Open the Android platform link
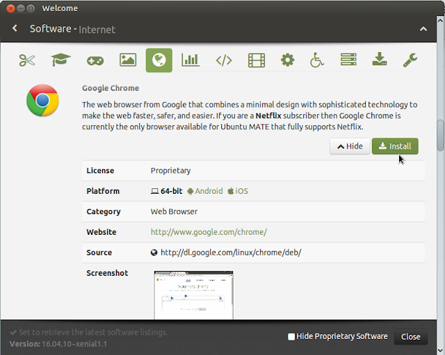445x355 pixels. coord(205,191)
